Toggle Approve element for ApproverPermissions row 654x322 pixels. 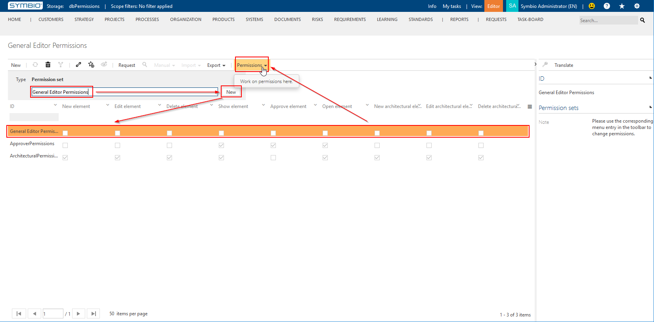tap(273, 145)
